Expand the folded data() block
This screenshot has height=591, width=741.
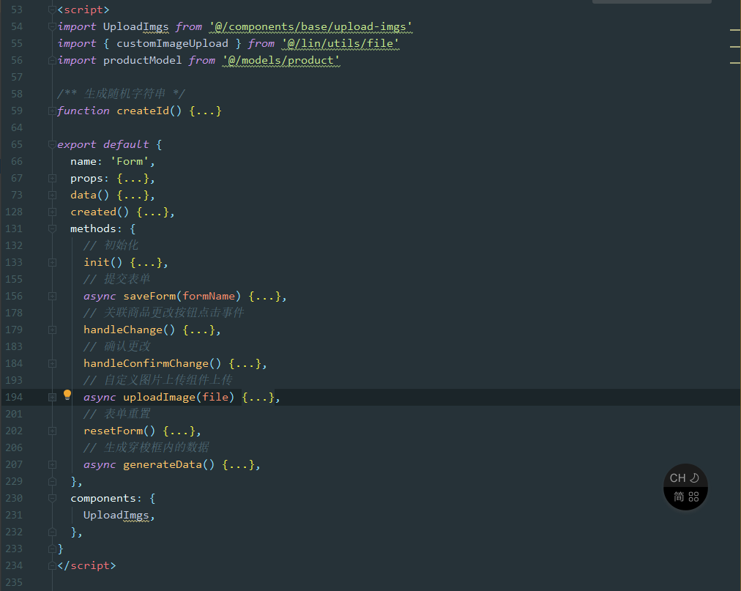(x=52, y=196)
